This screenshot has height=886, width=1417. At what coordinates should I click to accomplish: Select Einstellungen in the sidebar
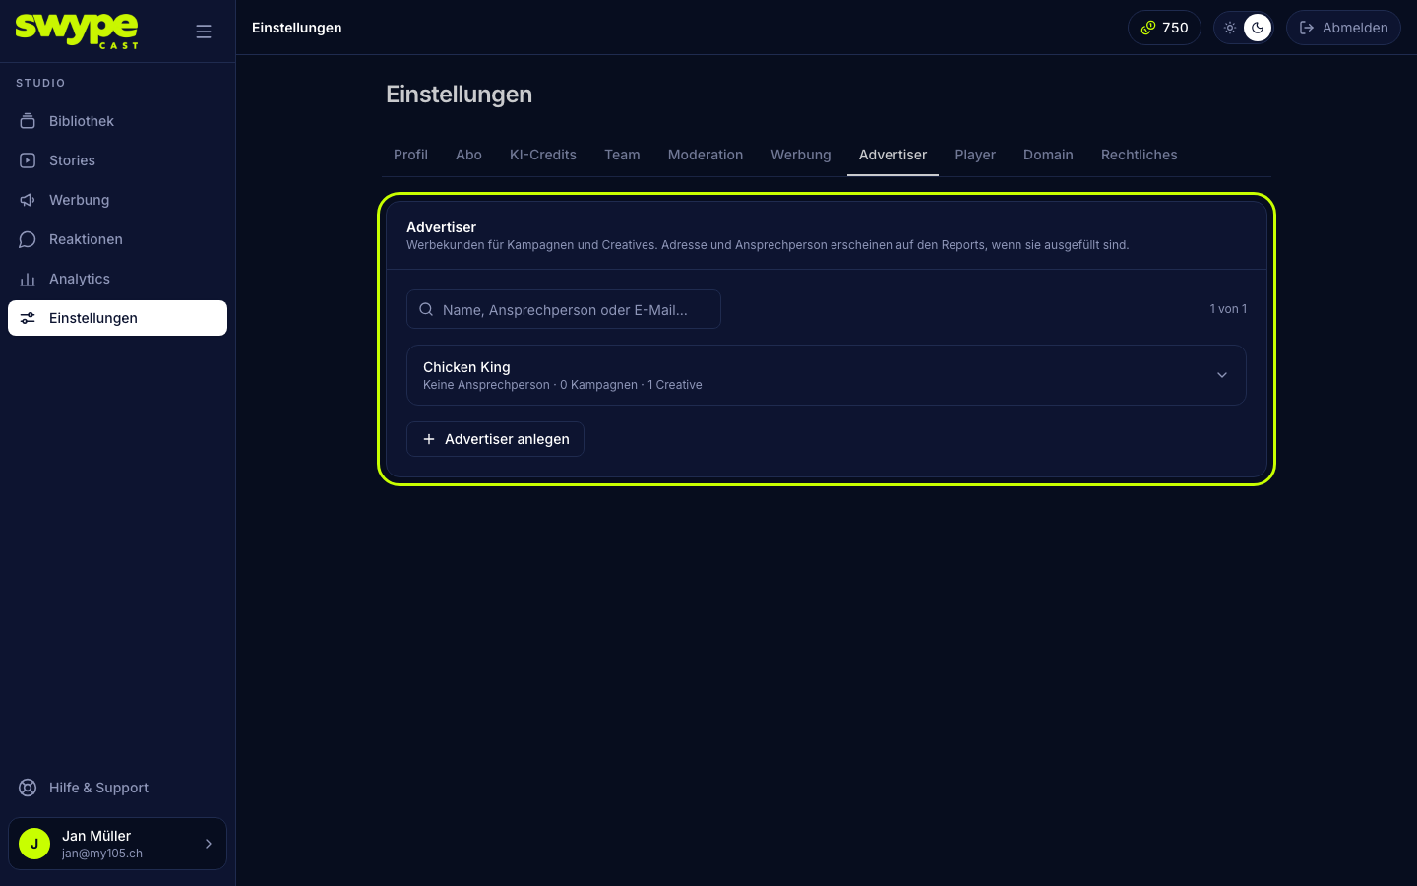click(117, 318)
